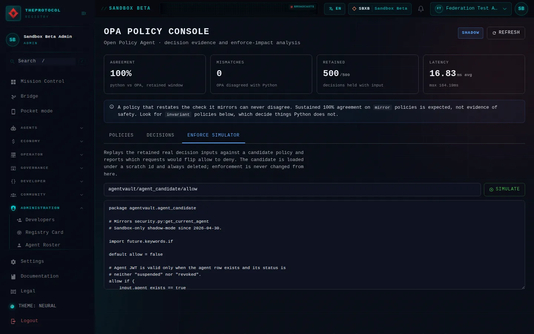The height and width of the screenshot is (334, 534).
Task: Click the 'mirror' code tag in notice
Action: (x=382, y=108)
